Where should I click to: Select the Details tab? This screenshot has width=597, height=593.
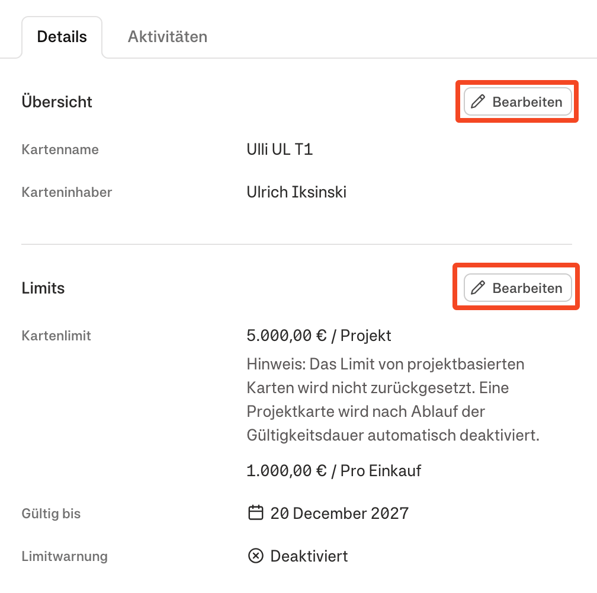pos(62,37)
